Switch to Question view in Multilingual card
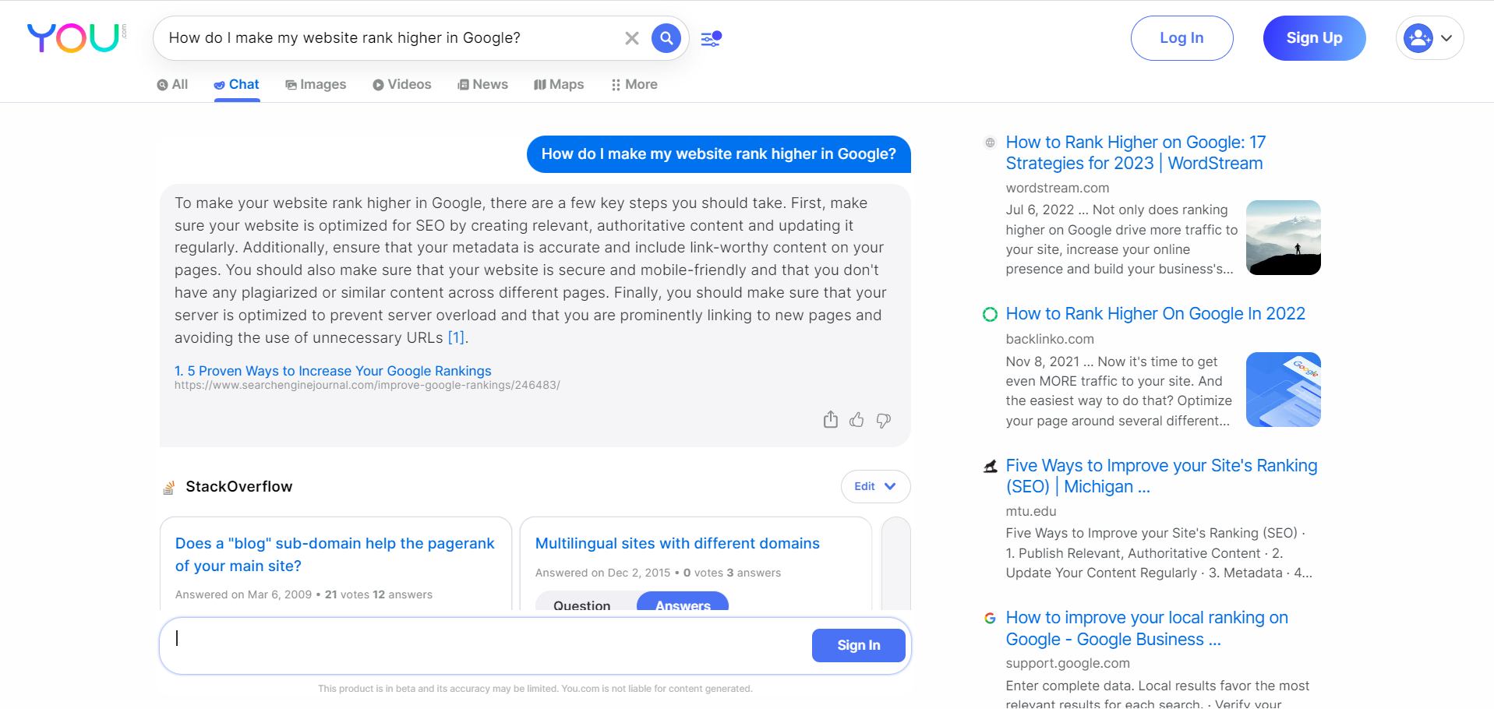This screenshot has width=1494, height=709. [582, 605]
